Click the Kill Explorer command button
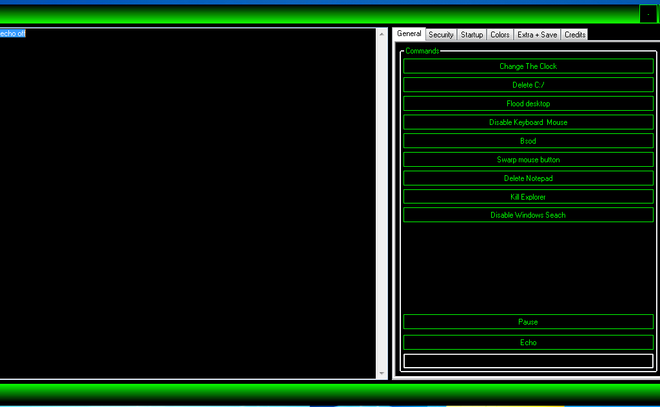660x407 pixels. pos(528,196)
